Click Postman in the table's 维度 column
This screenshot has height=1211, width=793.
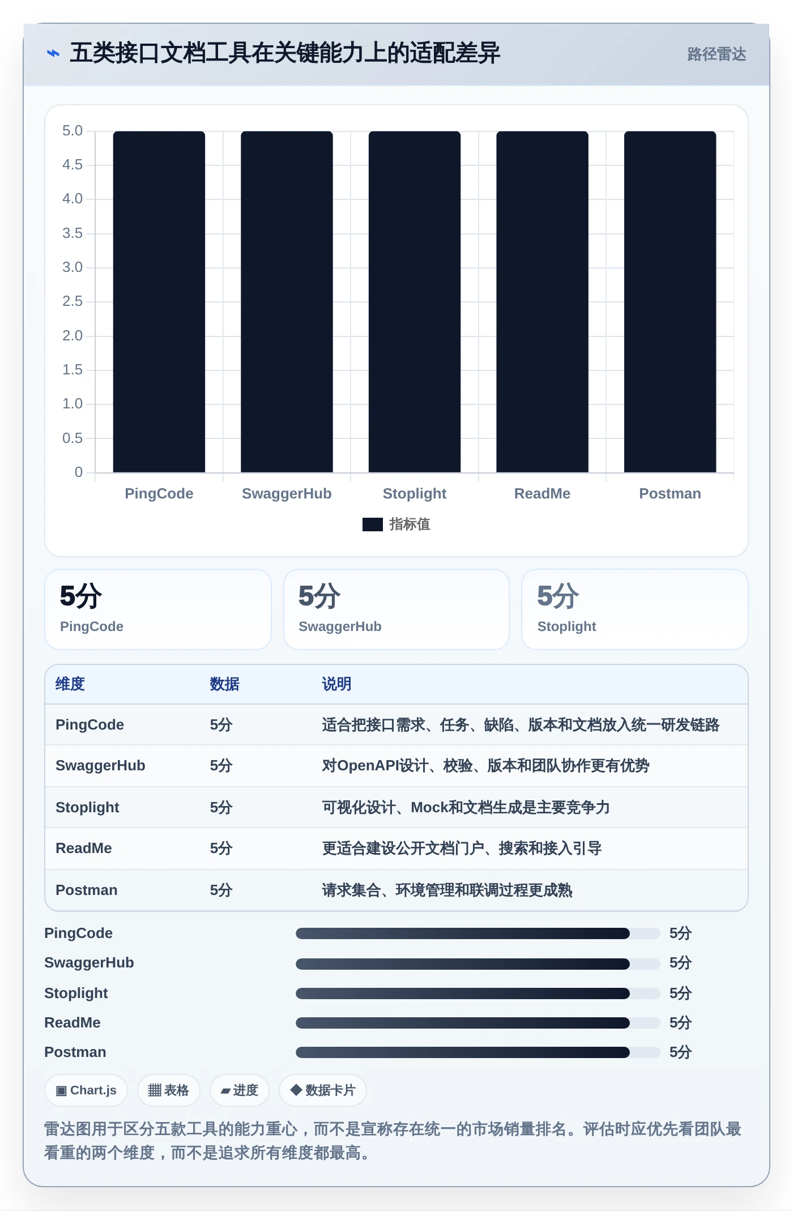[x=87, y=890]
